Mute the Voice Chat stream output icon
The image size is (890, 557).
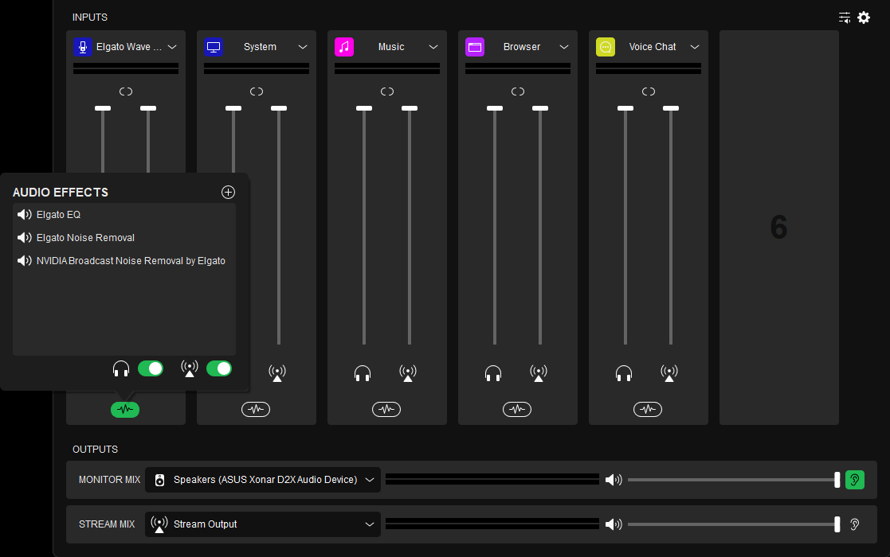tap(669, 372)
